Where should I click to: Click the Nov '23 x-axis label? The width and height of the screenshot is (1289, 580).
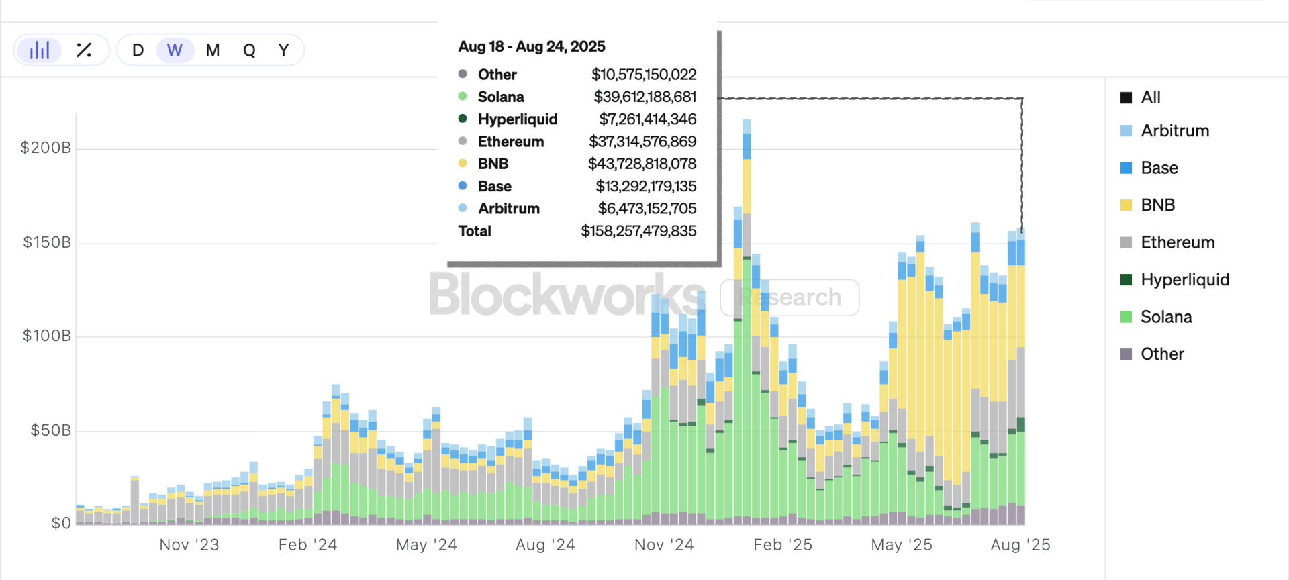pos(189,545)
